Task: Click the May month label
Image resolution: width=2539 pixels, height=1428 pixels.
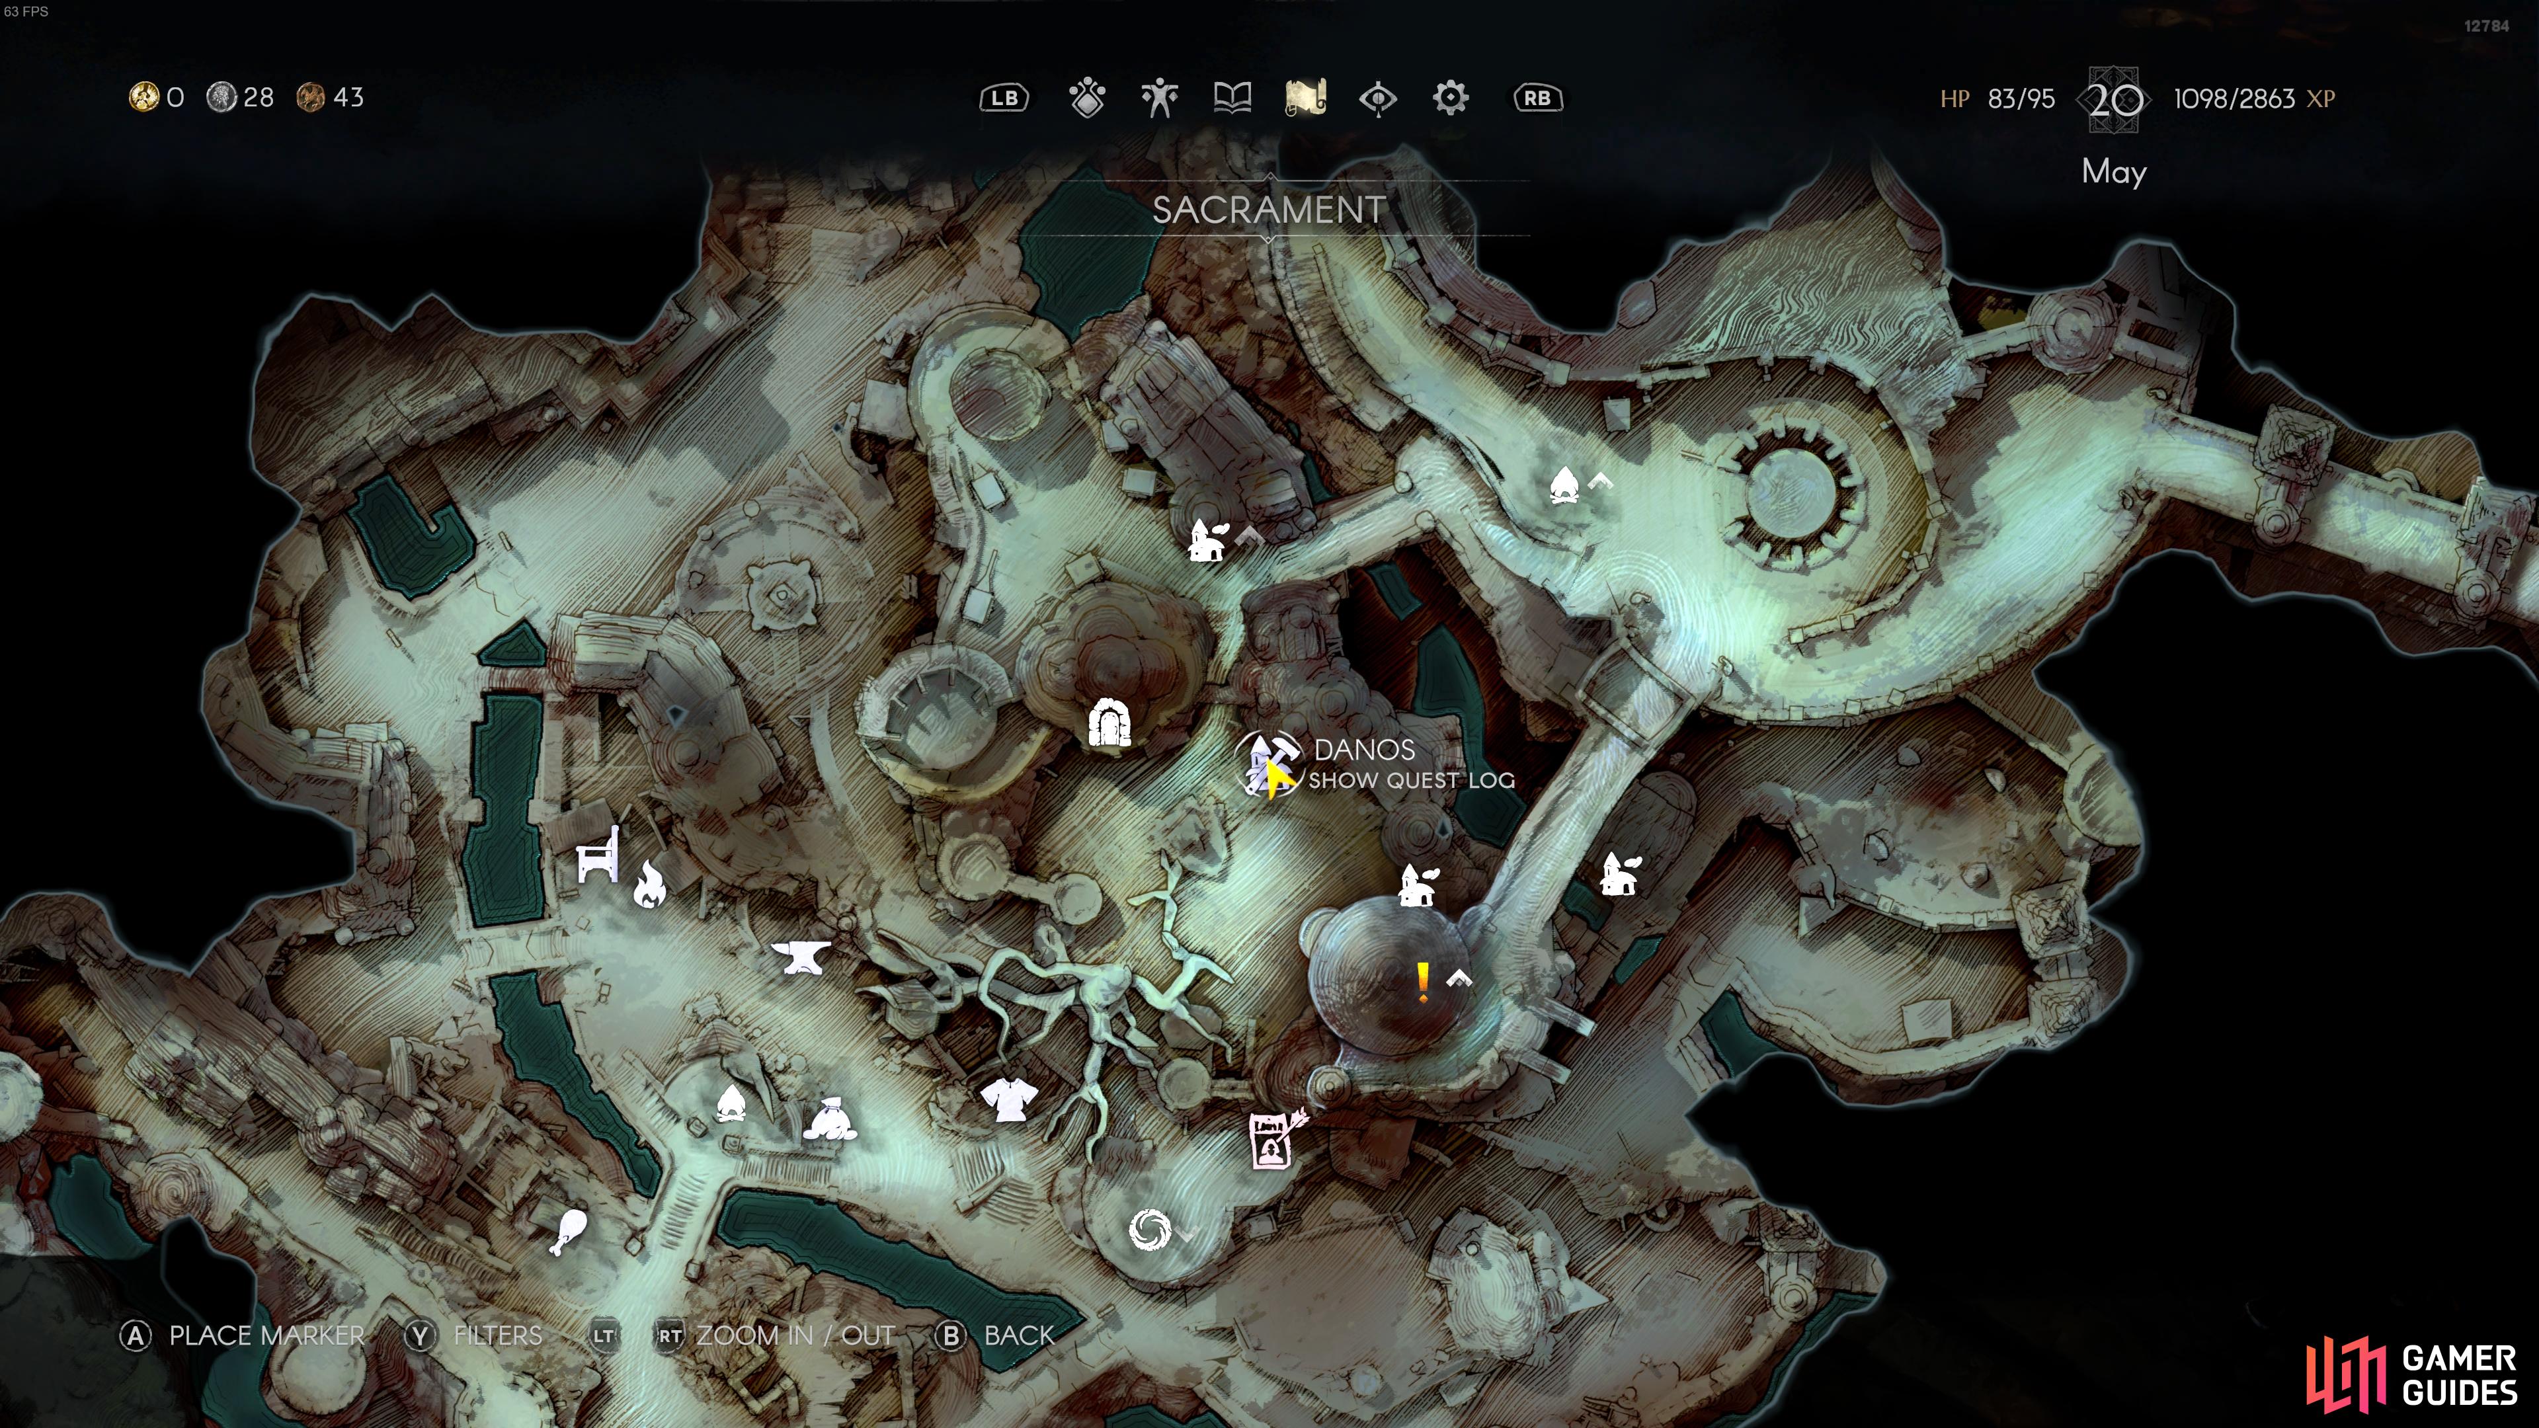Action: (x=2113, y=173)
